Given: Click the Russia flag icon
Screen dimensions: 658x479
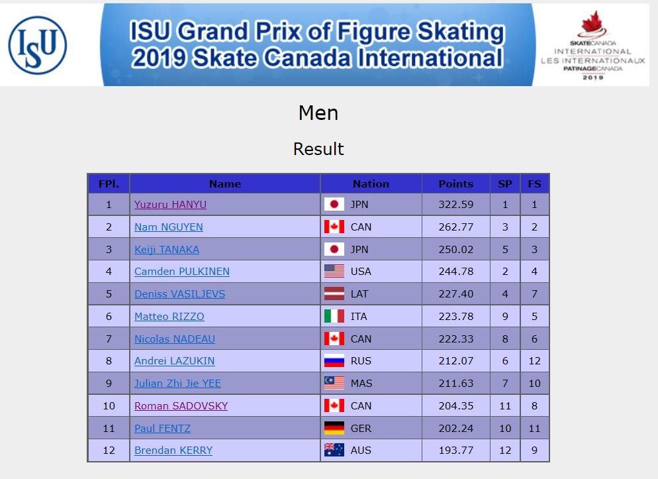Looking at the screenshot, I should [x=334, y=360].
